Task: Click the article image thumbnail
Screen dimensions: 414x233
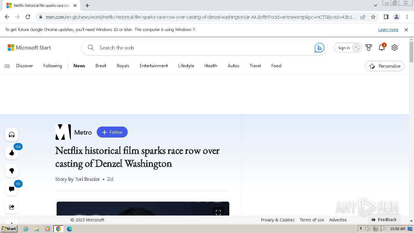Action: click(x=143, y=208)
